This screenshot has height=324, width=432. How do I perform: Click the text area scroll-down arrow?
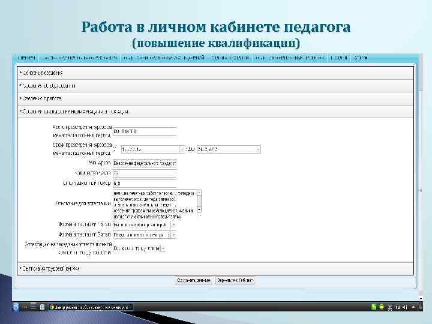(199, 210)
